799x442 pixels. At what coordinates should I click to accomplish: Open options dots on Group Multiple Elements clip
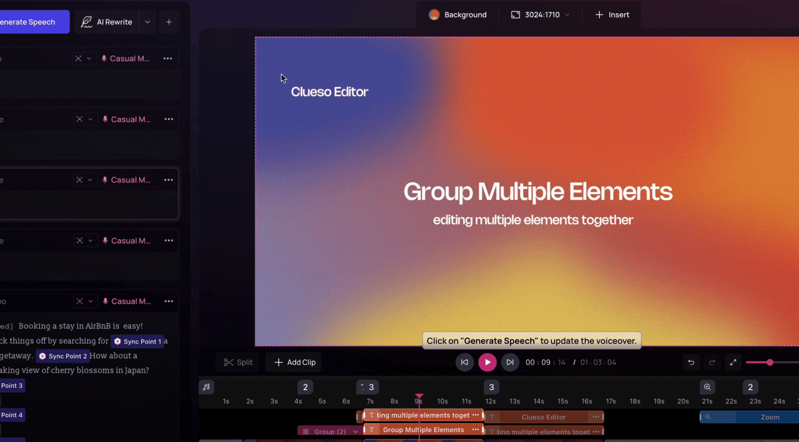coord(476,430)
